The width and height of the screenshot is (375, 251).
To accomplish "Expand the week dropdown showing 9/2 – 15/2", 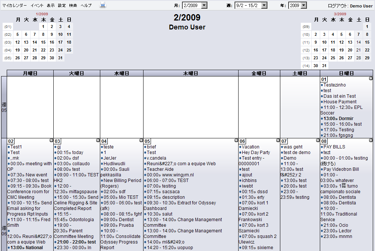I will 251,5.
